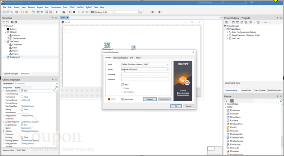Click the move-up arrow in Structure panel
Image resolution: width=284 pixels, height=156 pixels.
[12, 22]
